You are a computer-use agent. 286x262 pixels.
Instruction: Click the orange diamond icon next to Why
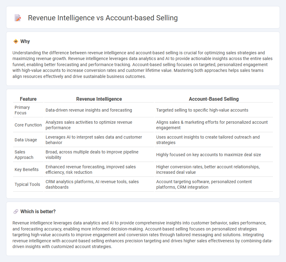click(16, 42)
